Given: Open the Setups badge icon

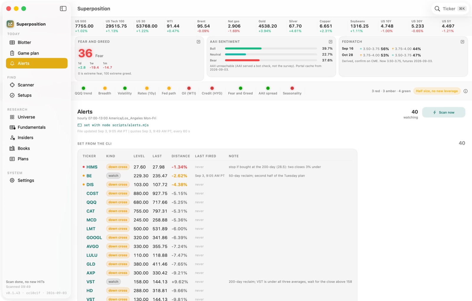Looking at the screenshot, I should coord(12,95).
